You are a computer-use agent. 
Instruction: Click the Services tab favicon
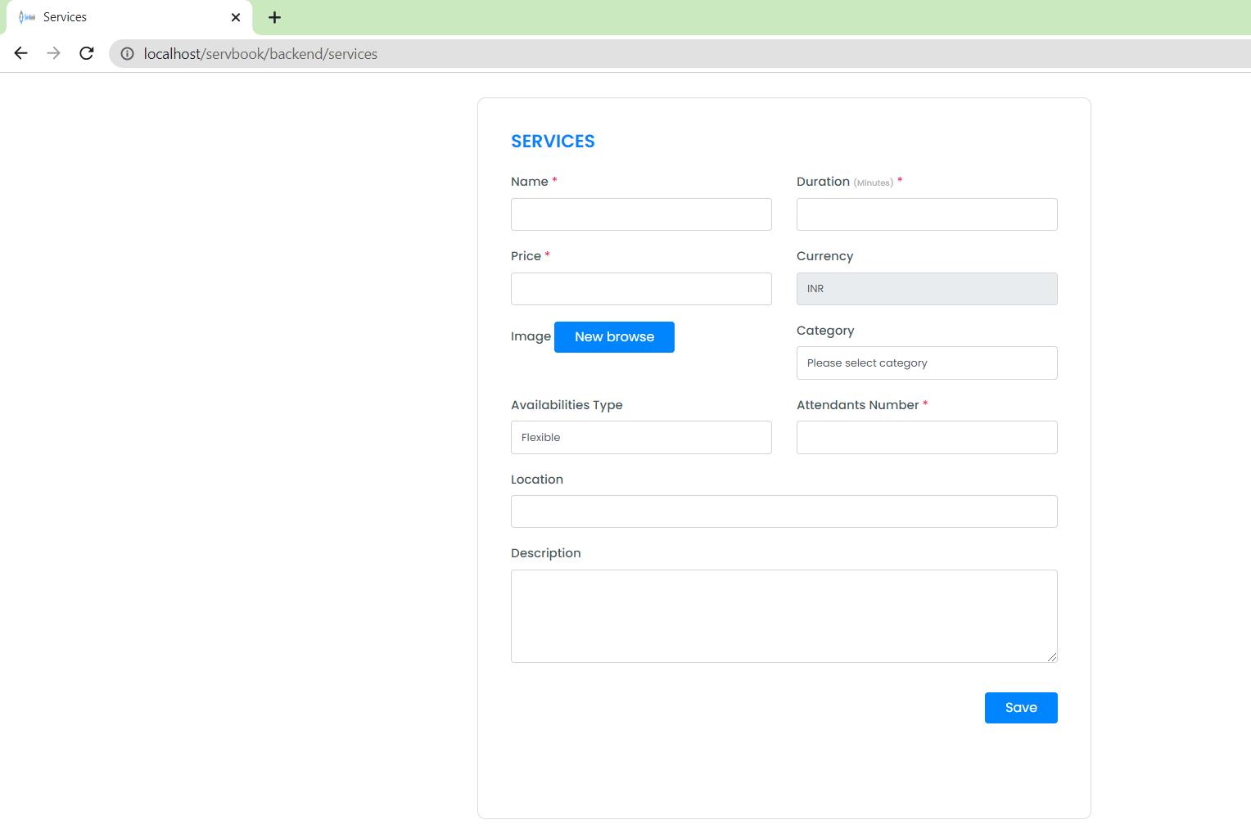[27, 17]
